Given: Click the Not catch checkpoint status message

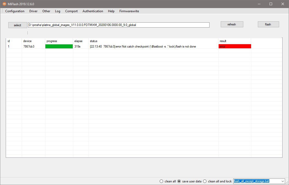Looking at the screenshot, I should pos(143,47).
